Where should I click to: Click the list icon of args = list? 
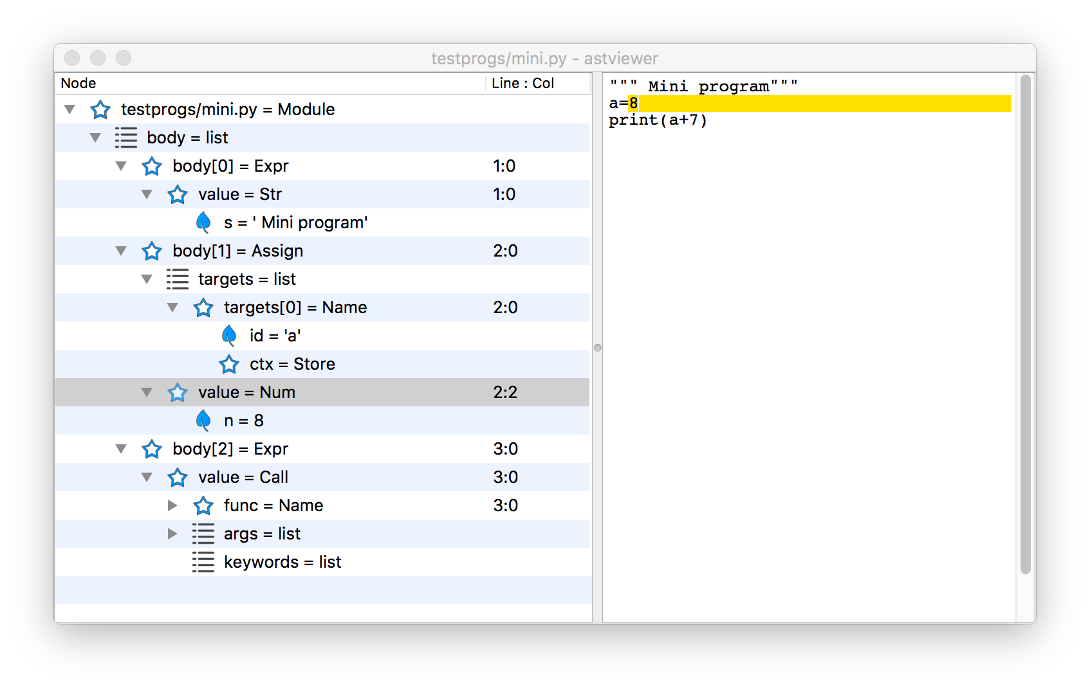[x=203, y=534]
